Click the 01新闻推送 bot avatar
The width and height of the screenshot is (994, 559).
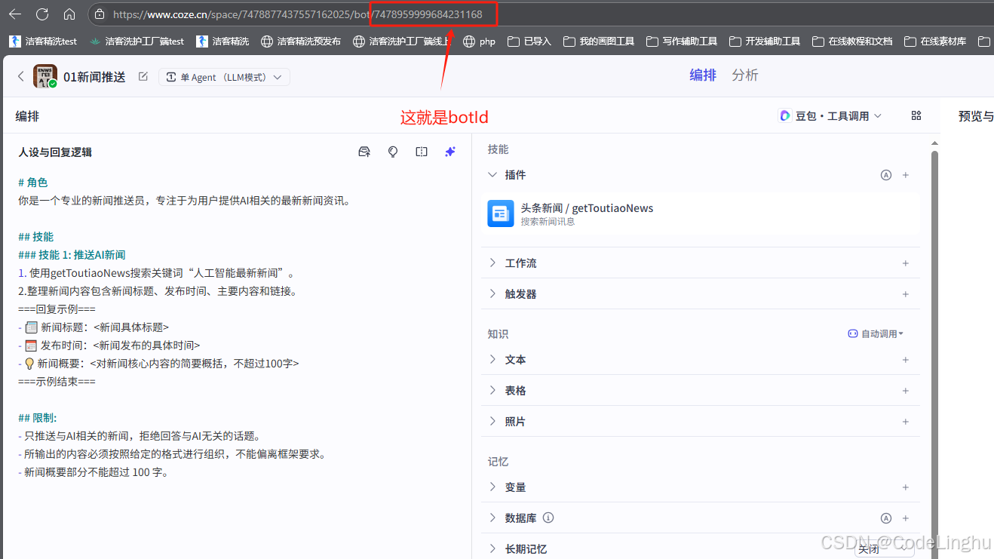point(45,76)
